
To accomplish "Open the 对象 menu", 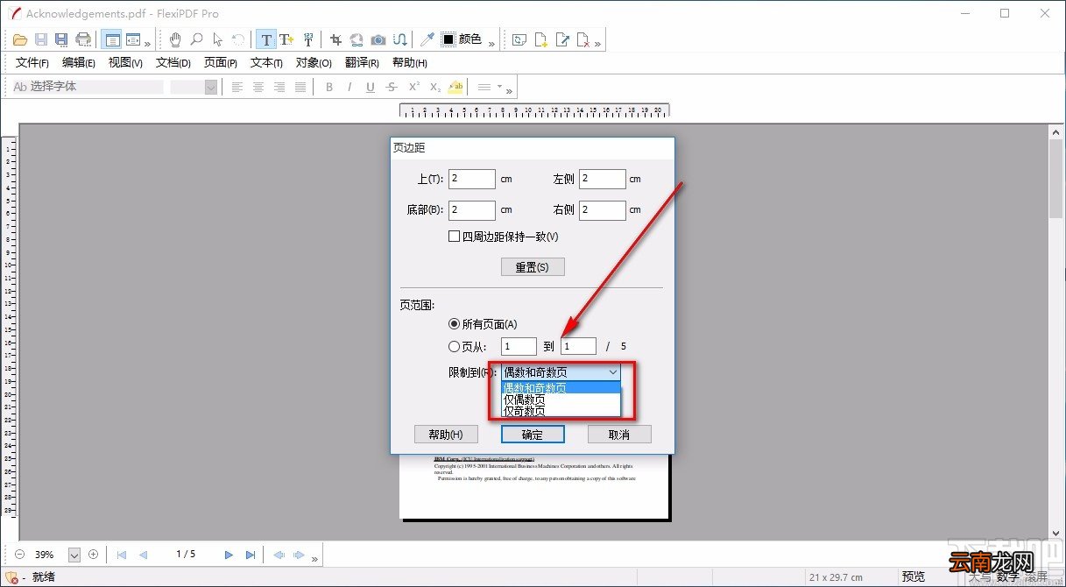I will pos(314,63).
